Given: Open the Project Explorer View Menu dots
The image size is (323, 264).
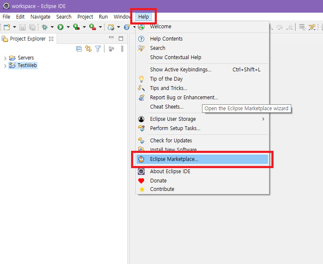Looking at the screenshot, I should coord(122,49).
